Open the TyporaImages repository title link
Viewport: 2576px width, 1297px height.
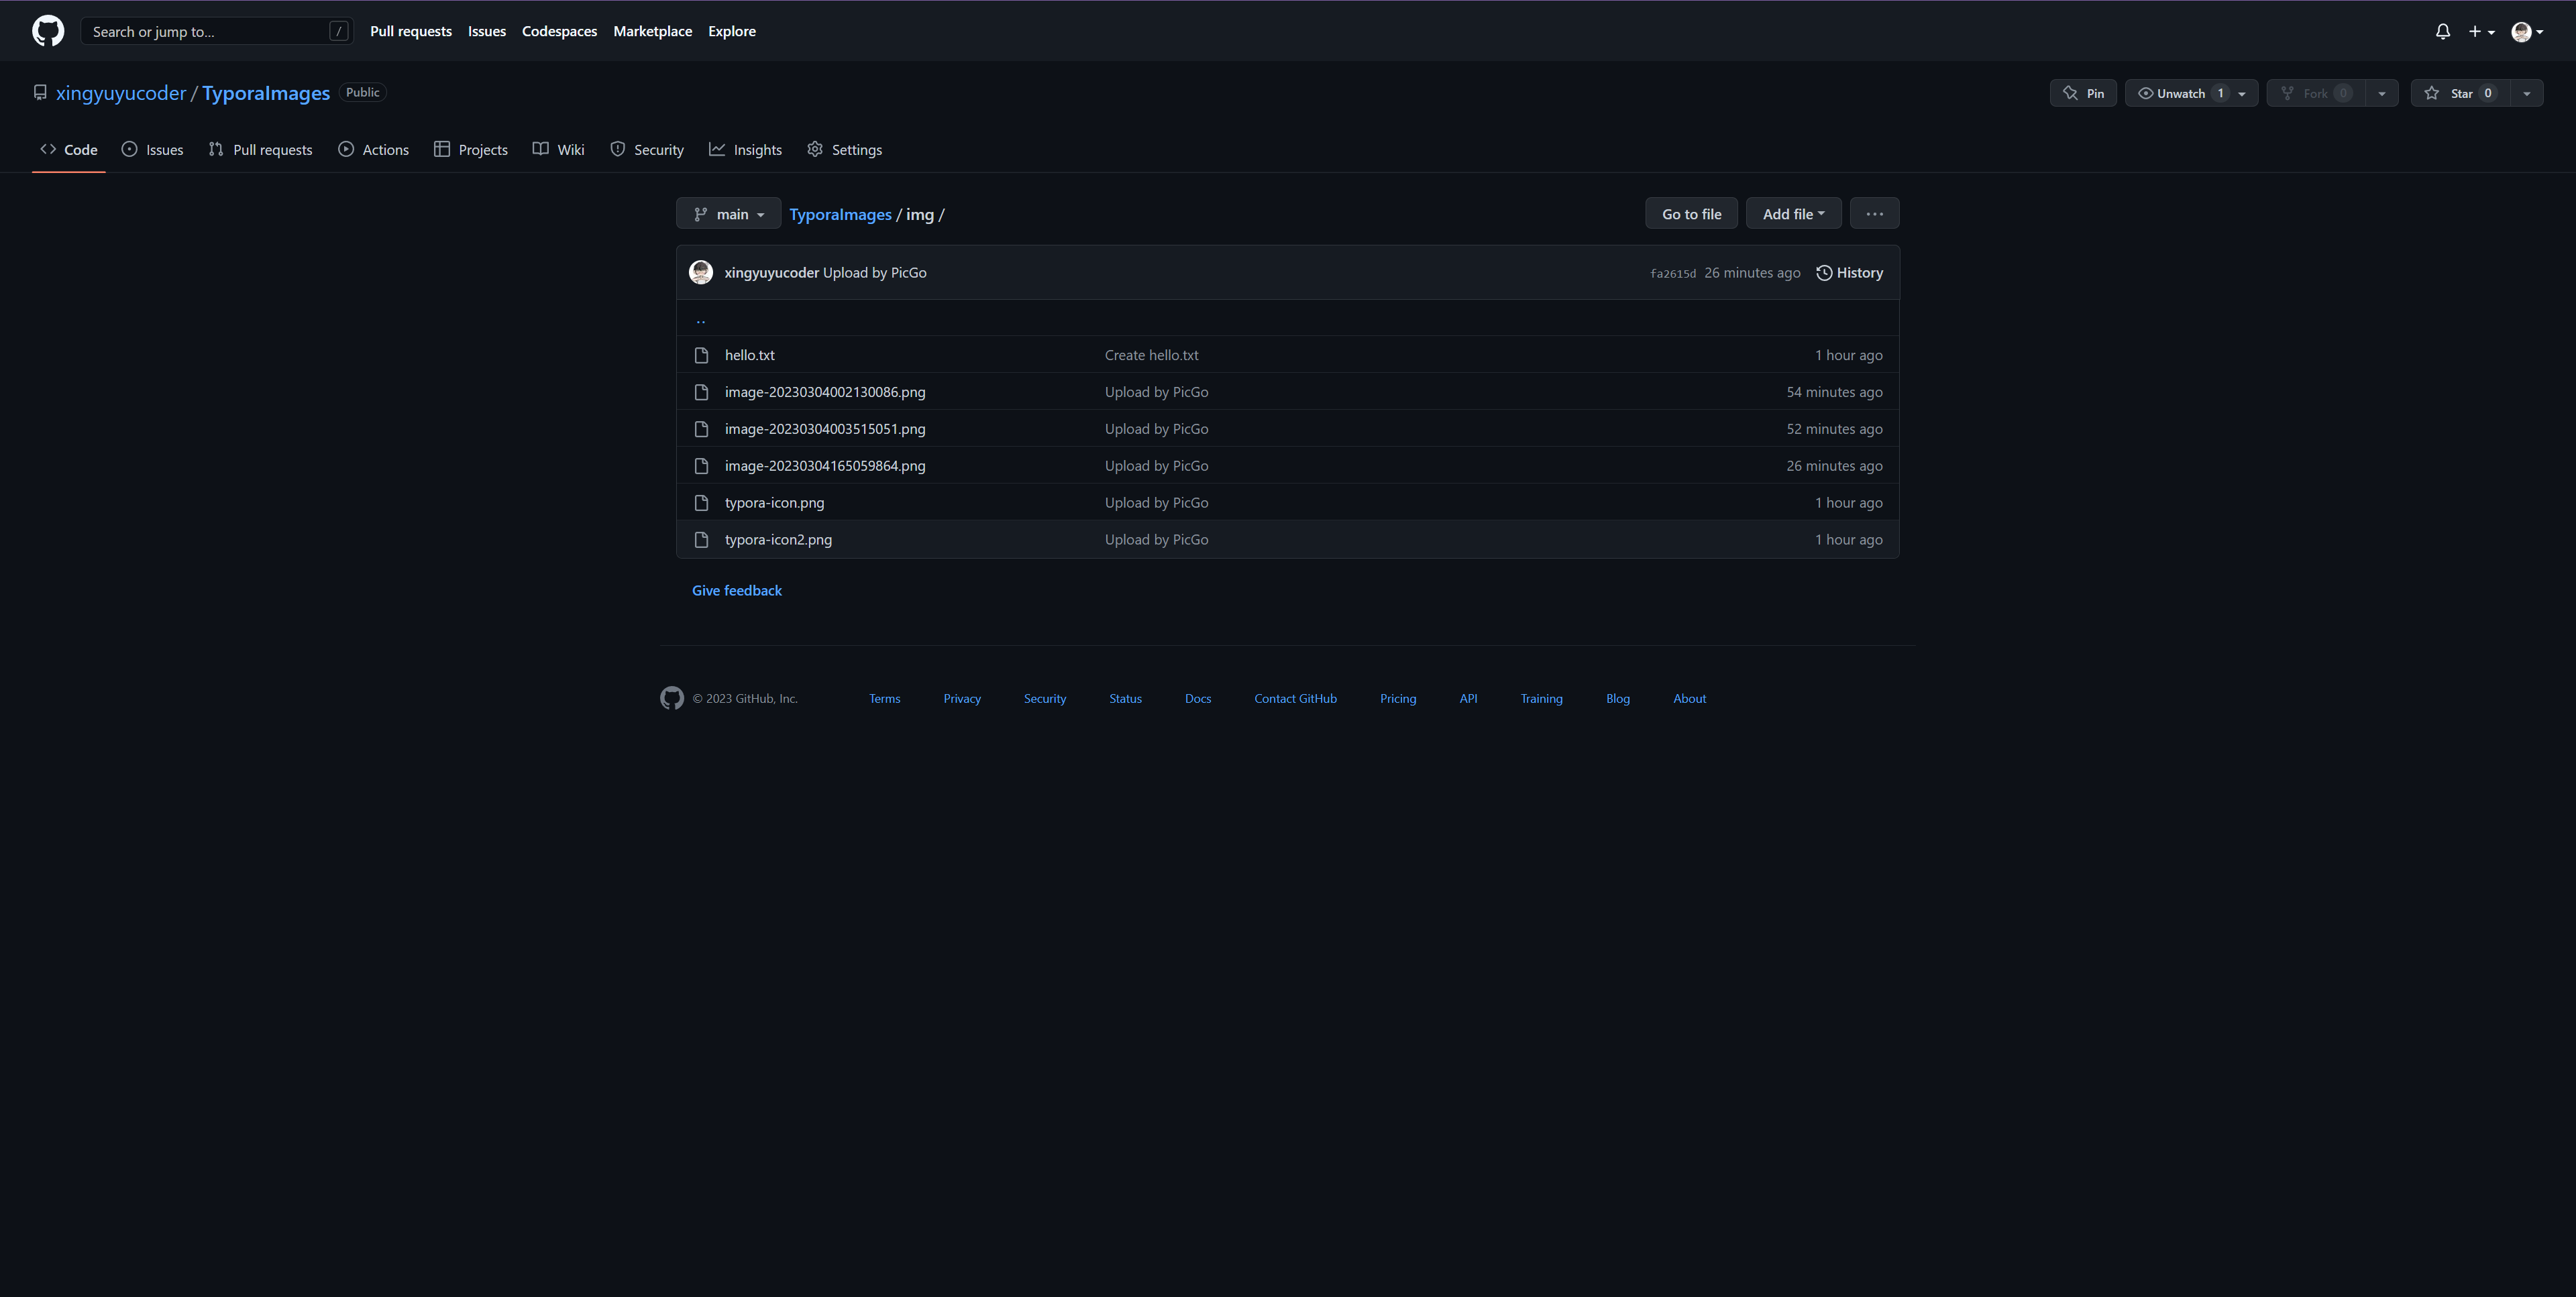266,92
